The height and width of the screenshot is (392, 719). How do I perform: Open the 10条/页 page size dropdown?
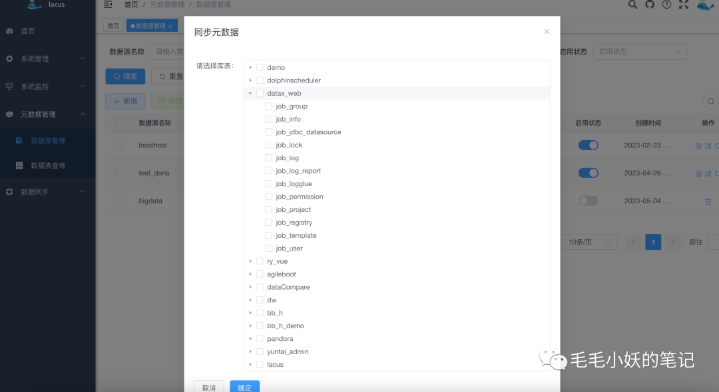coord(590,242)
